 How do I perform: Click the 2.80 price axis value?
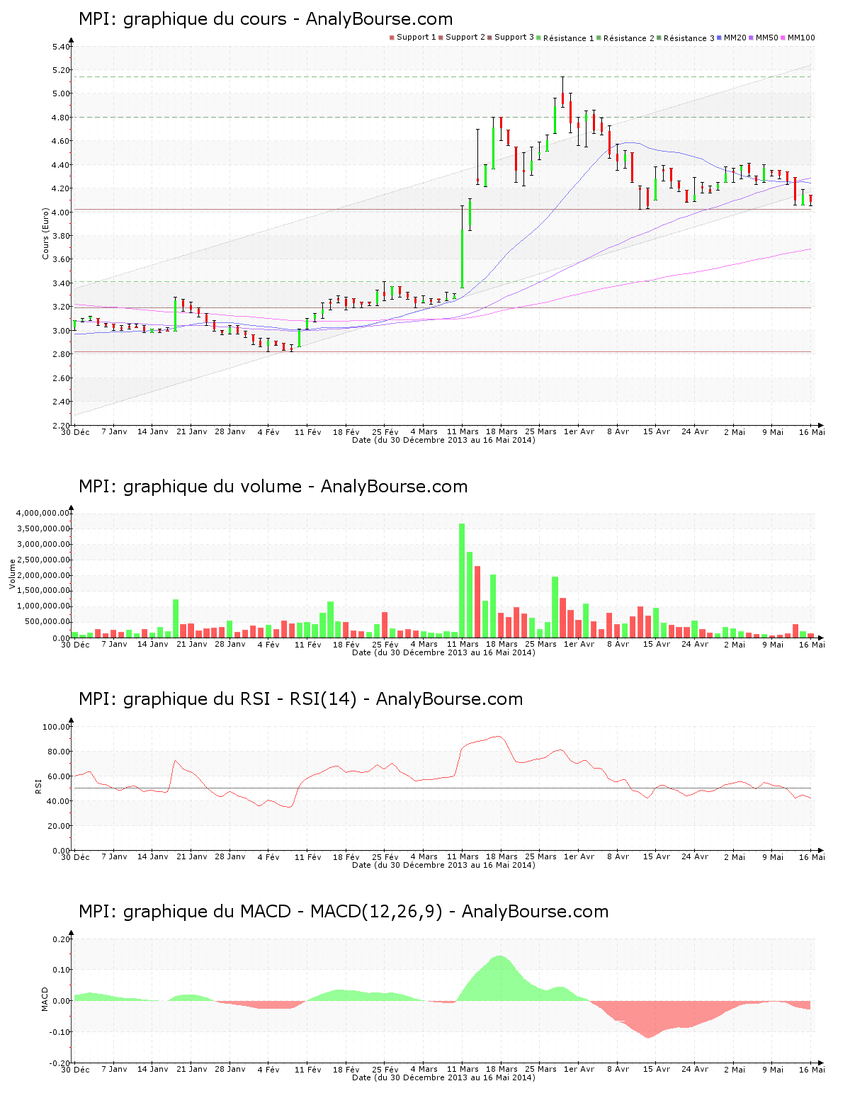pyautogui.click(x=61, y=355)
